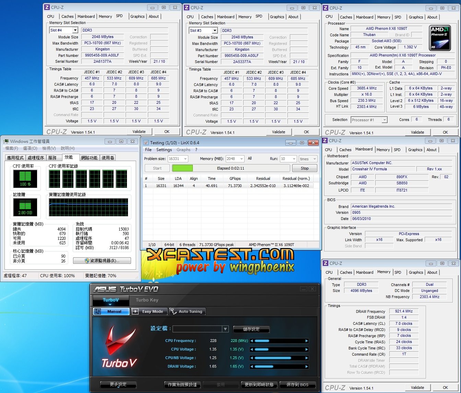Click the CPU 使用率 100 % gauge

coord(26,179)
